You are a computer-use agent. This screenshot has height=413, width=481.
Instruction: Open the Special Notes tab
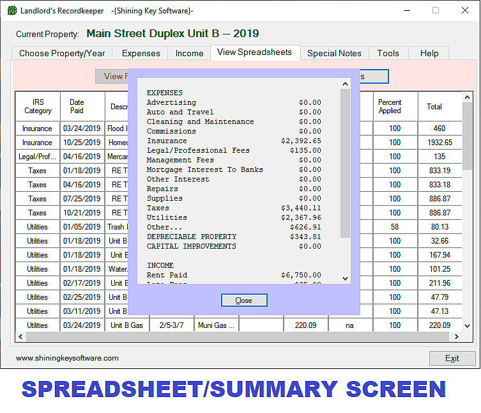click(x=334, y=53)
